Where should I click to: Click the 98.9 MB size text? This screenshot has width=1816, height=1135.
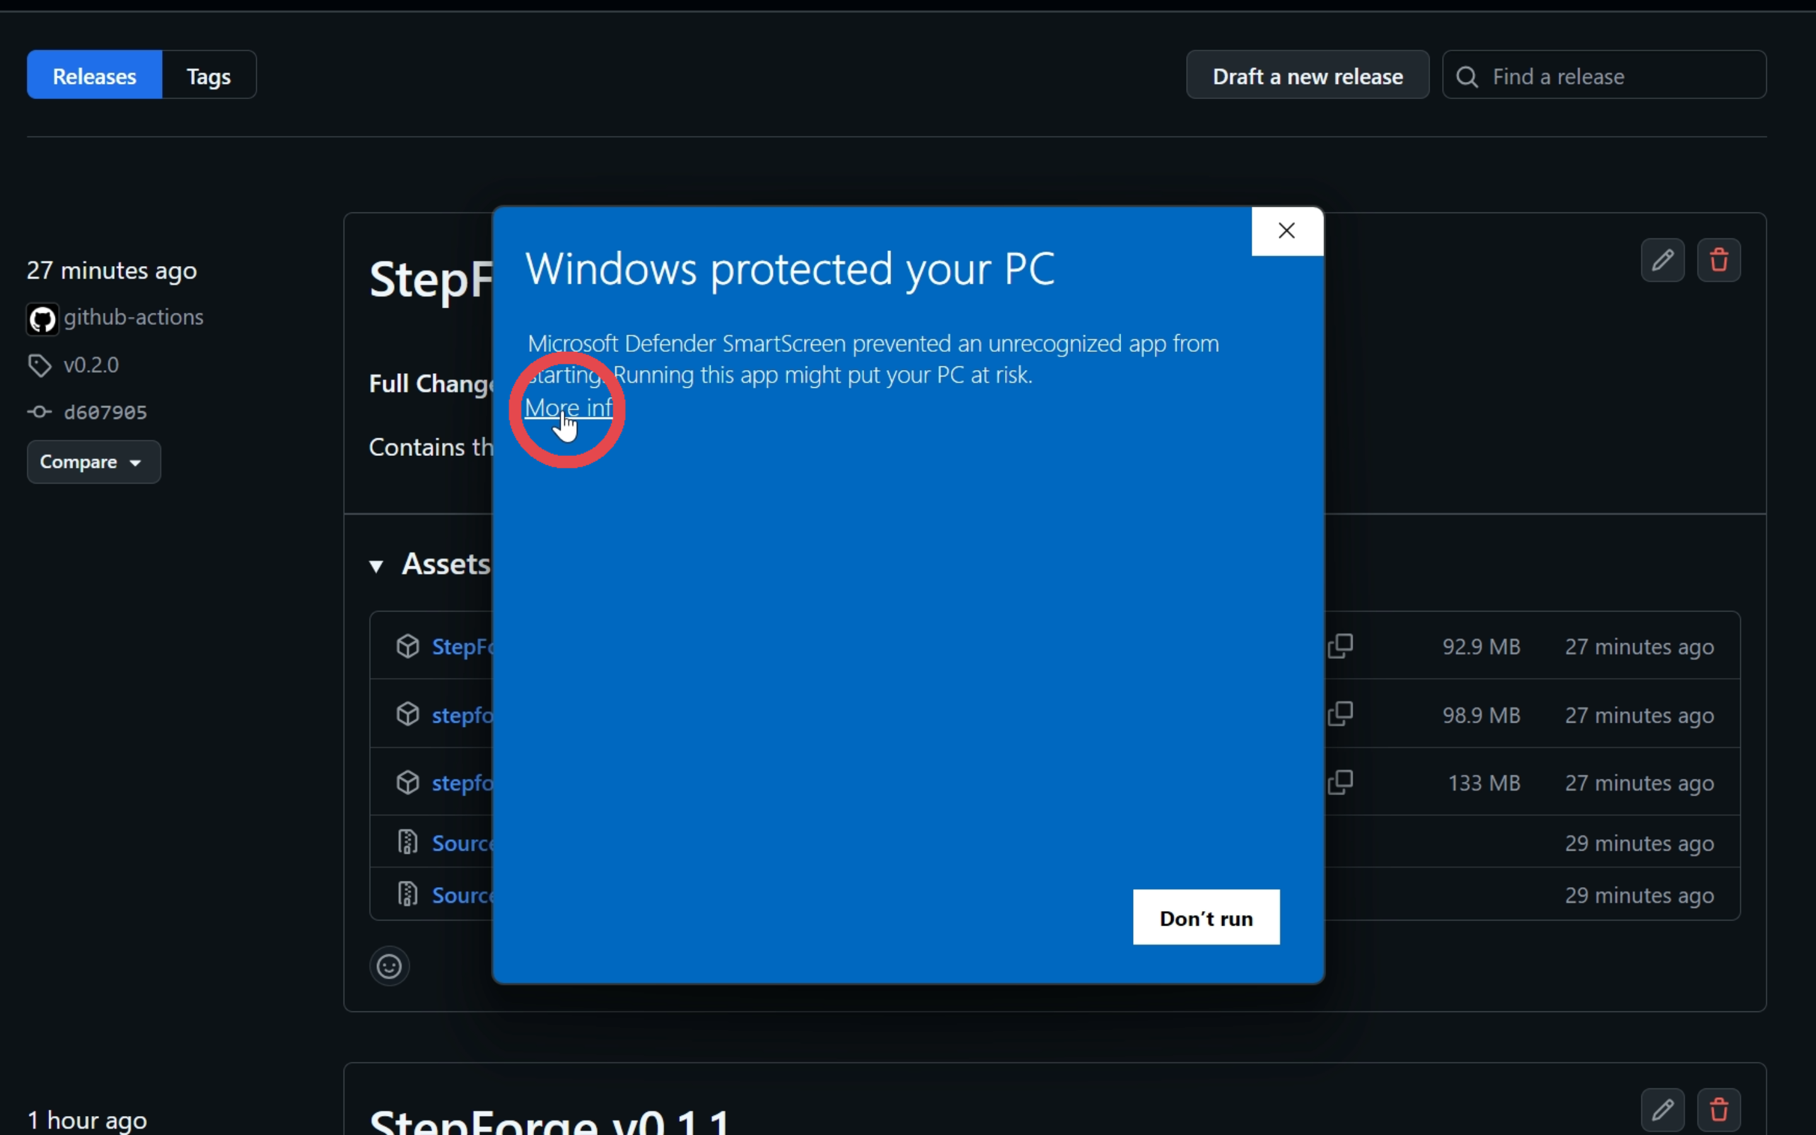[x=1481, y=716]
